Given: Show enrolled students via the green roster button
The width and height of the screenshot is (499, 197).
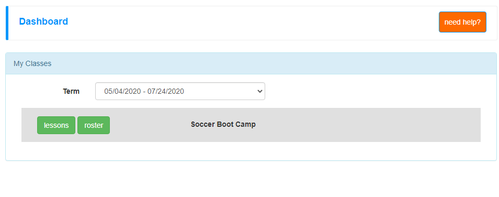Looking at the screenshot, I should click(94, 125).
